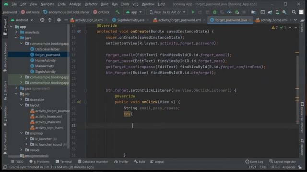Open Project panel settings gear icon
The image size is (307, 172).
click(x=59, y=20)
